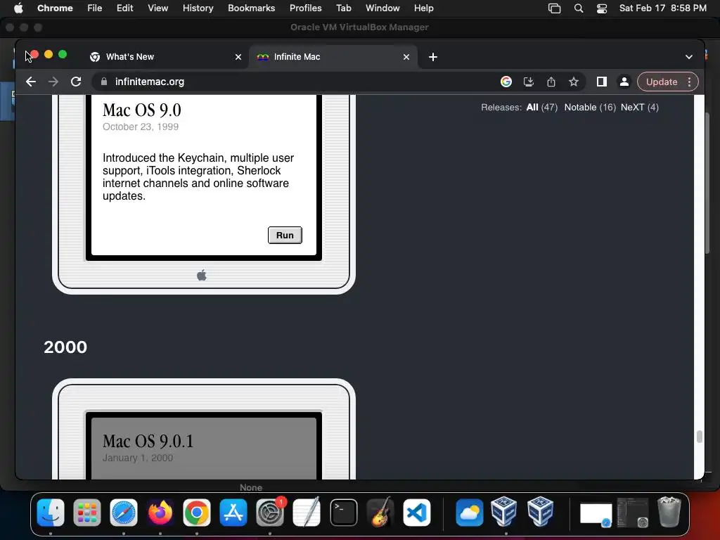Click the Mac OS 9.0.1 card
Viewport: 720px width, 540px height.
(204, 430)
